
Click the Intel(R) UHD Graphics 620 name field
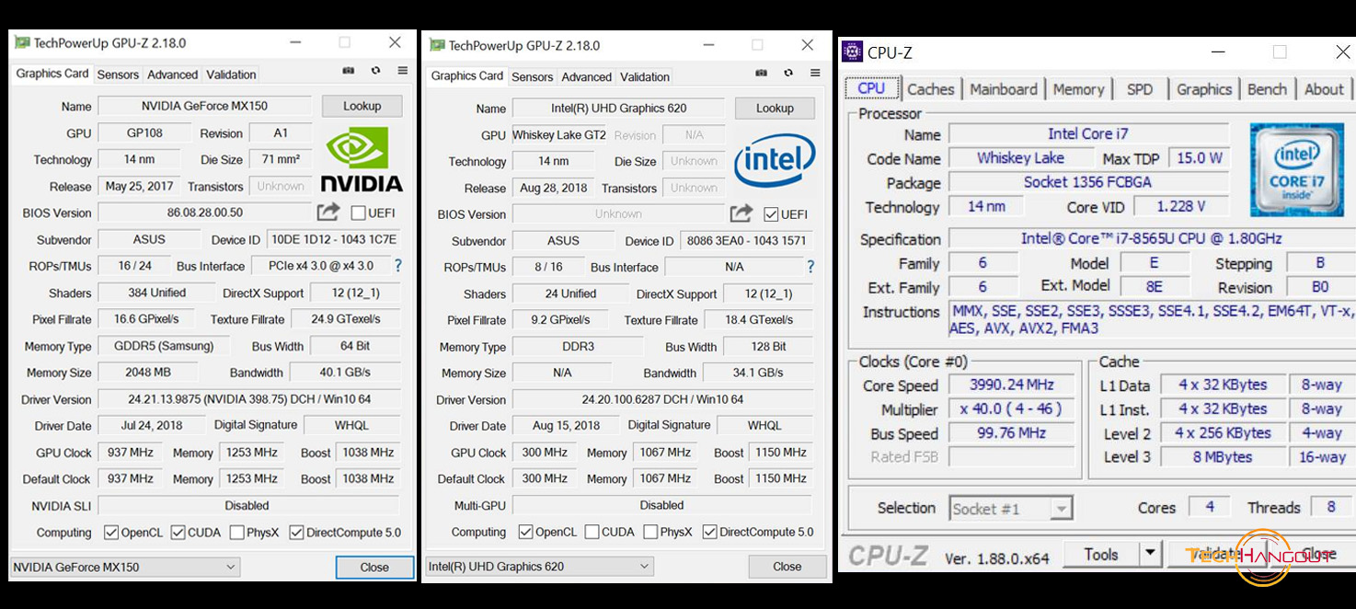pyautogui.click(x=618, y=108)
